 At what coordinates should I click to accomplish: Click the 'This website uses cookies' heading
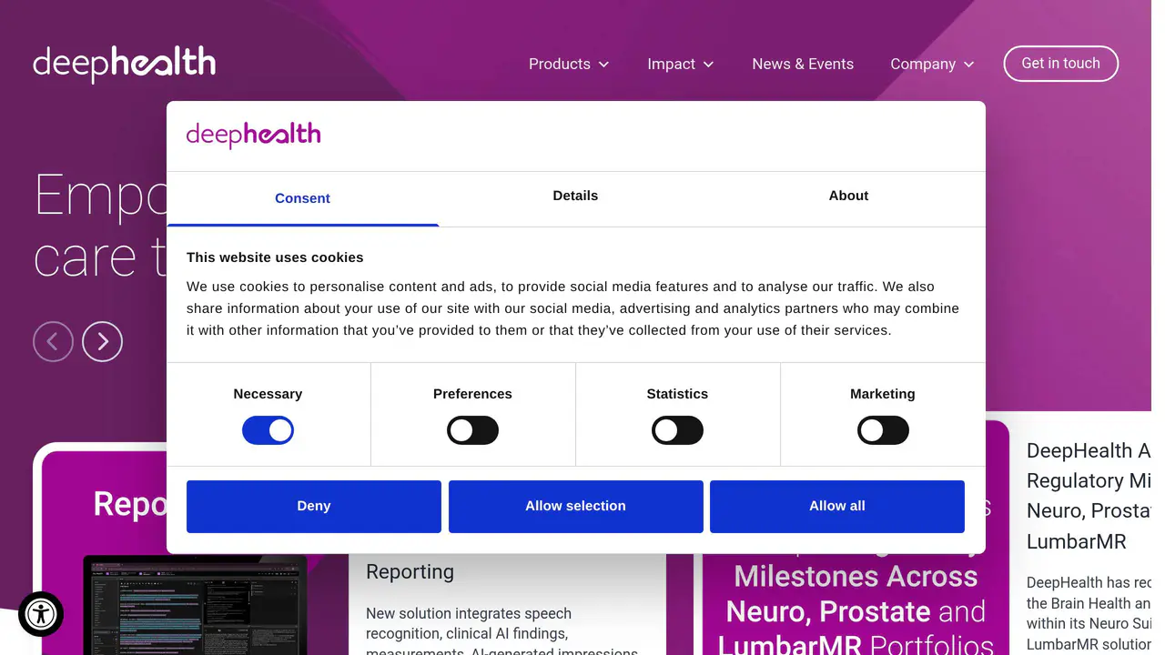click(275, 257)
